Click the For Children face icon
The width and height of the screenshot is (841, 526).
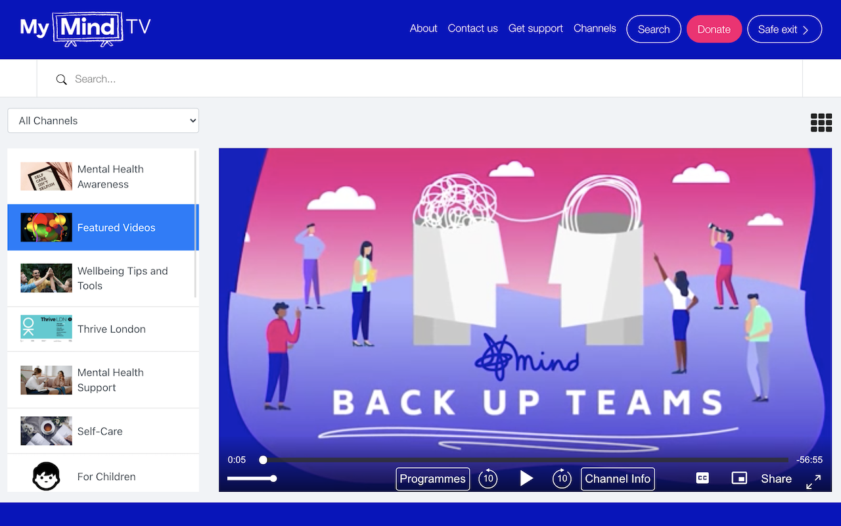tap(46, 476)
